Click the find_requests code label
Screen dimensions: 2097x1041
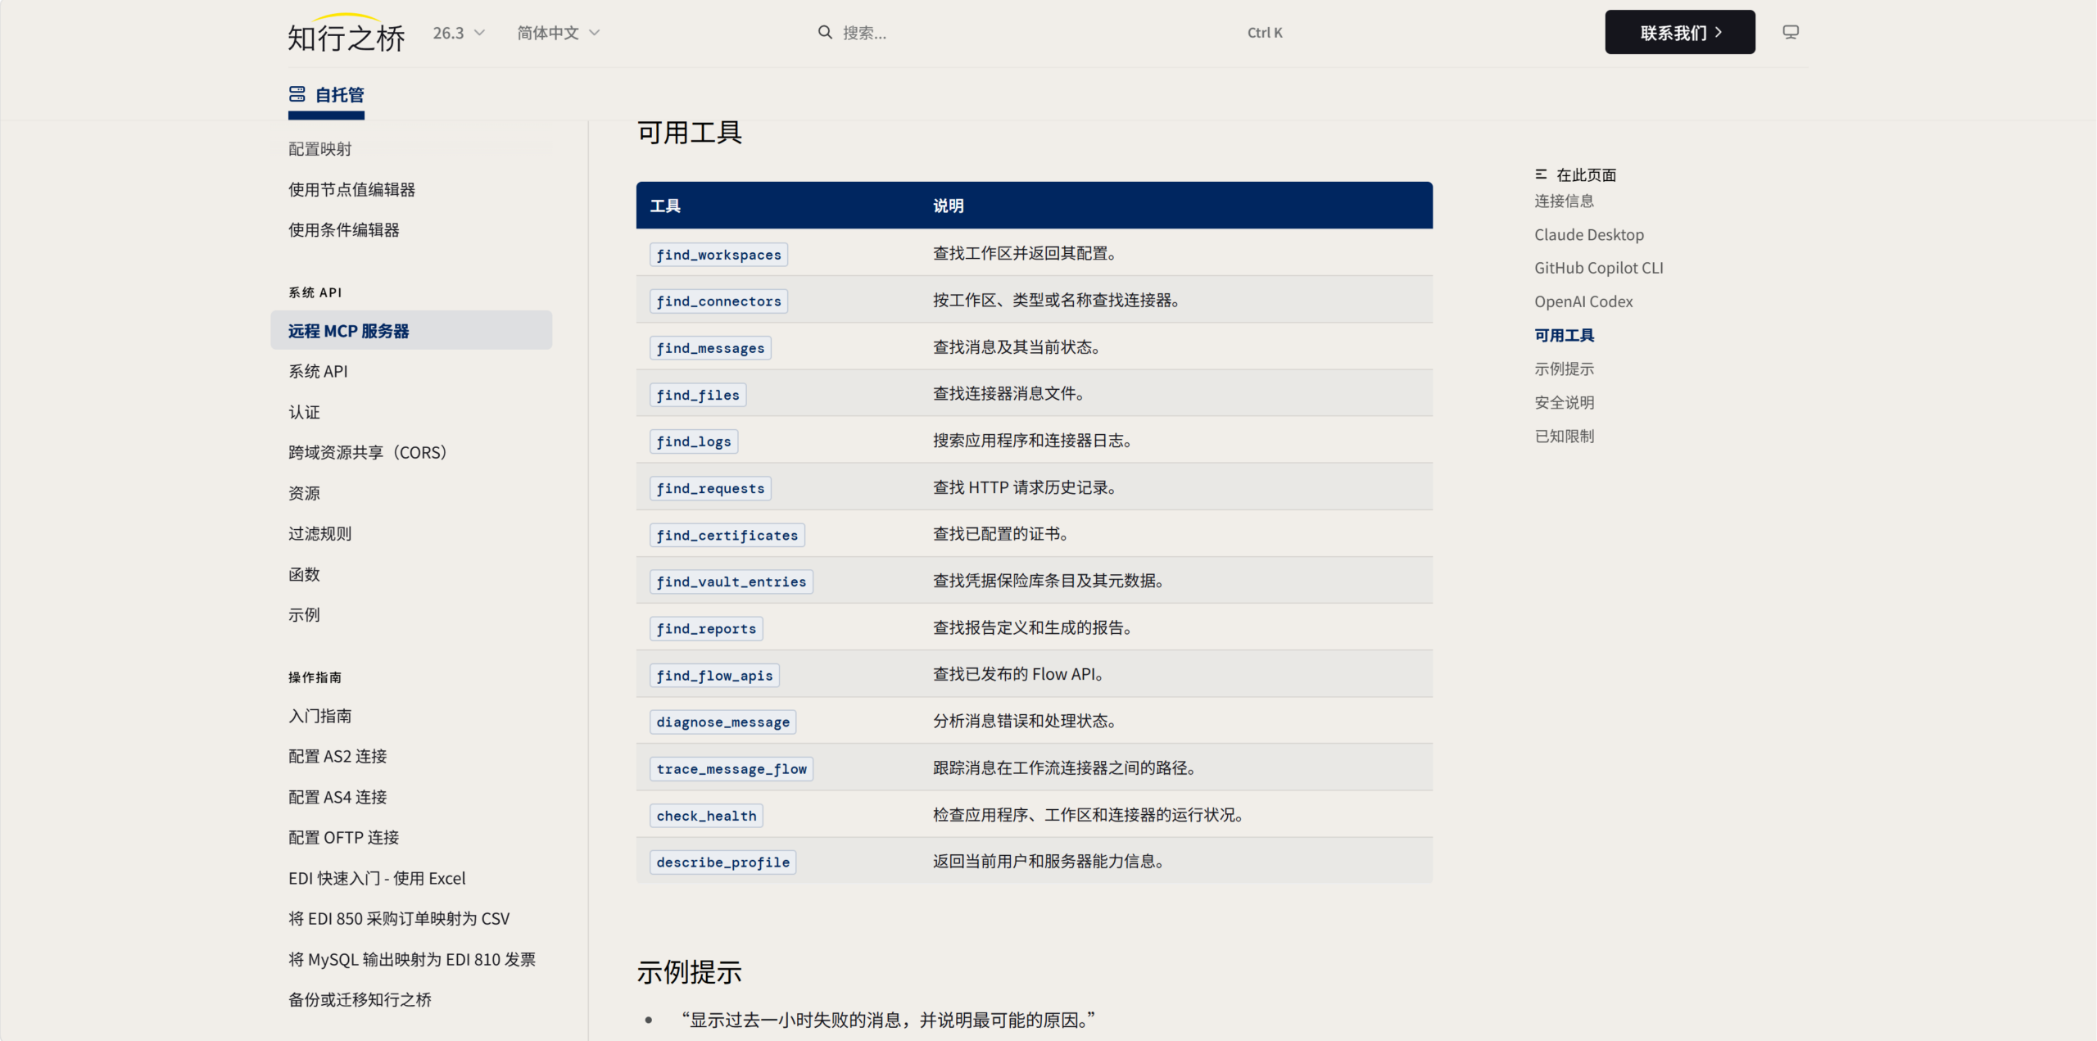(710, 488)
